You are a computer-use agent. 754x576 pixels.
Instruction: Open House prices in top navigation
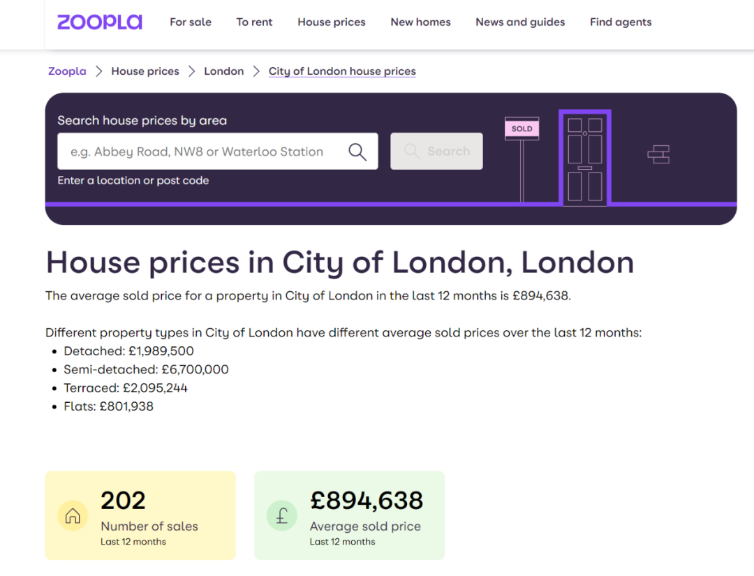pos(332,22)
